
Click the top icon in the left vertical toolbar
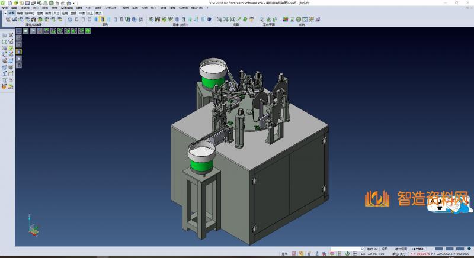tap(4, 36)
